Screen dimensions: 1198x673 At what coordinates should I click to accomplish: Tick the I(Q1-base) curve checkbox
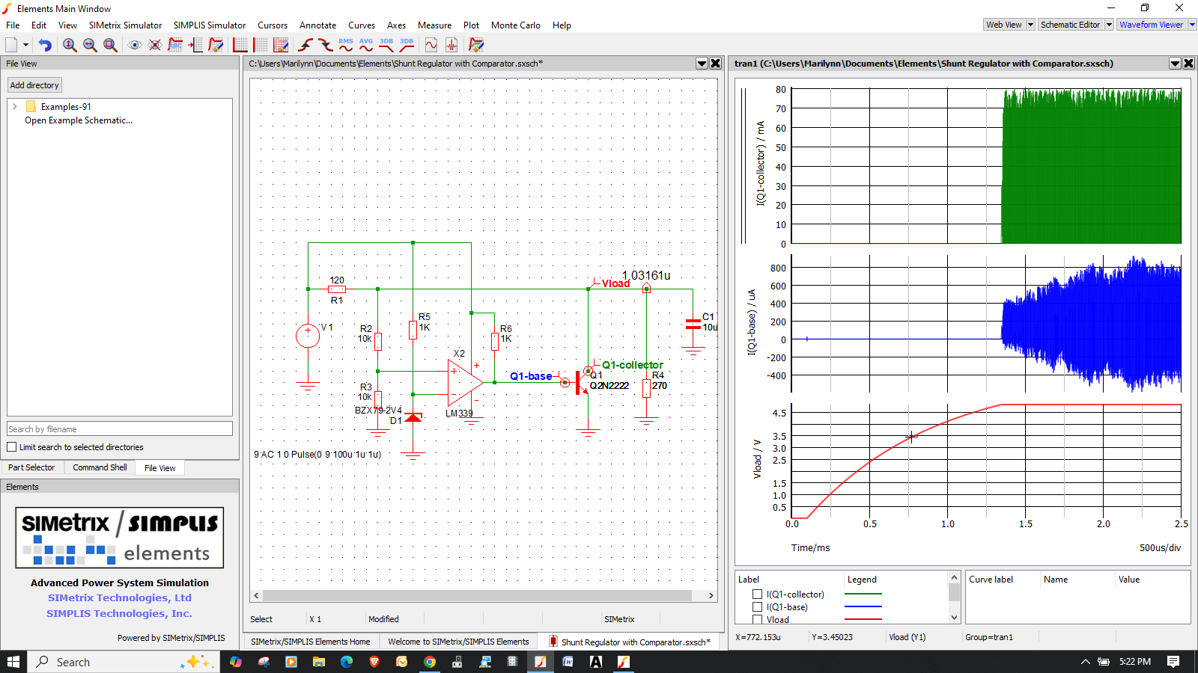757,607
